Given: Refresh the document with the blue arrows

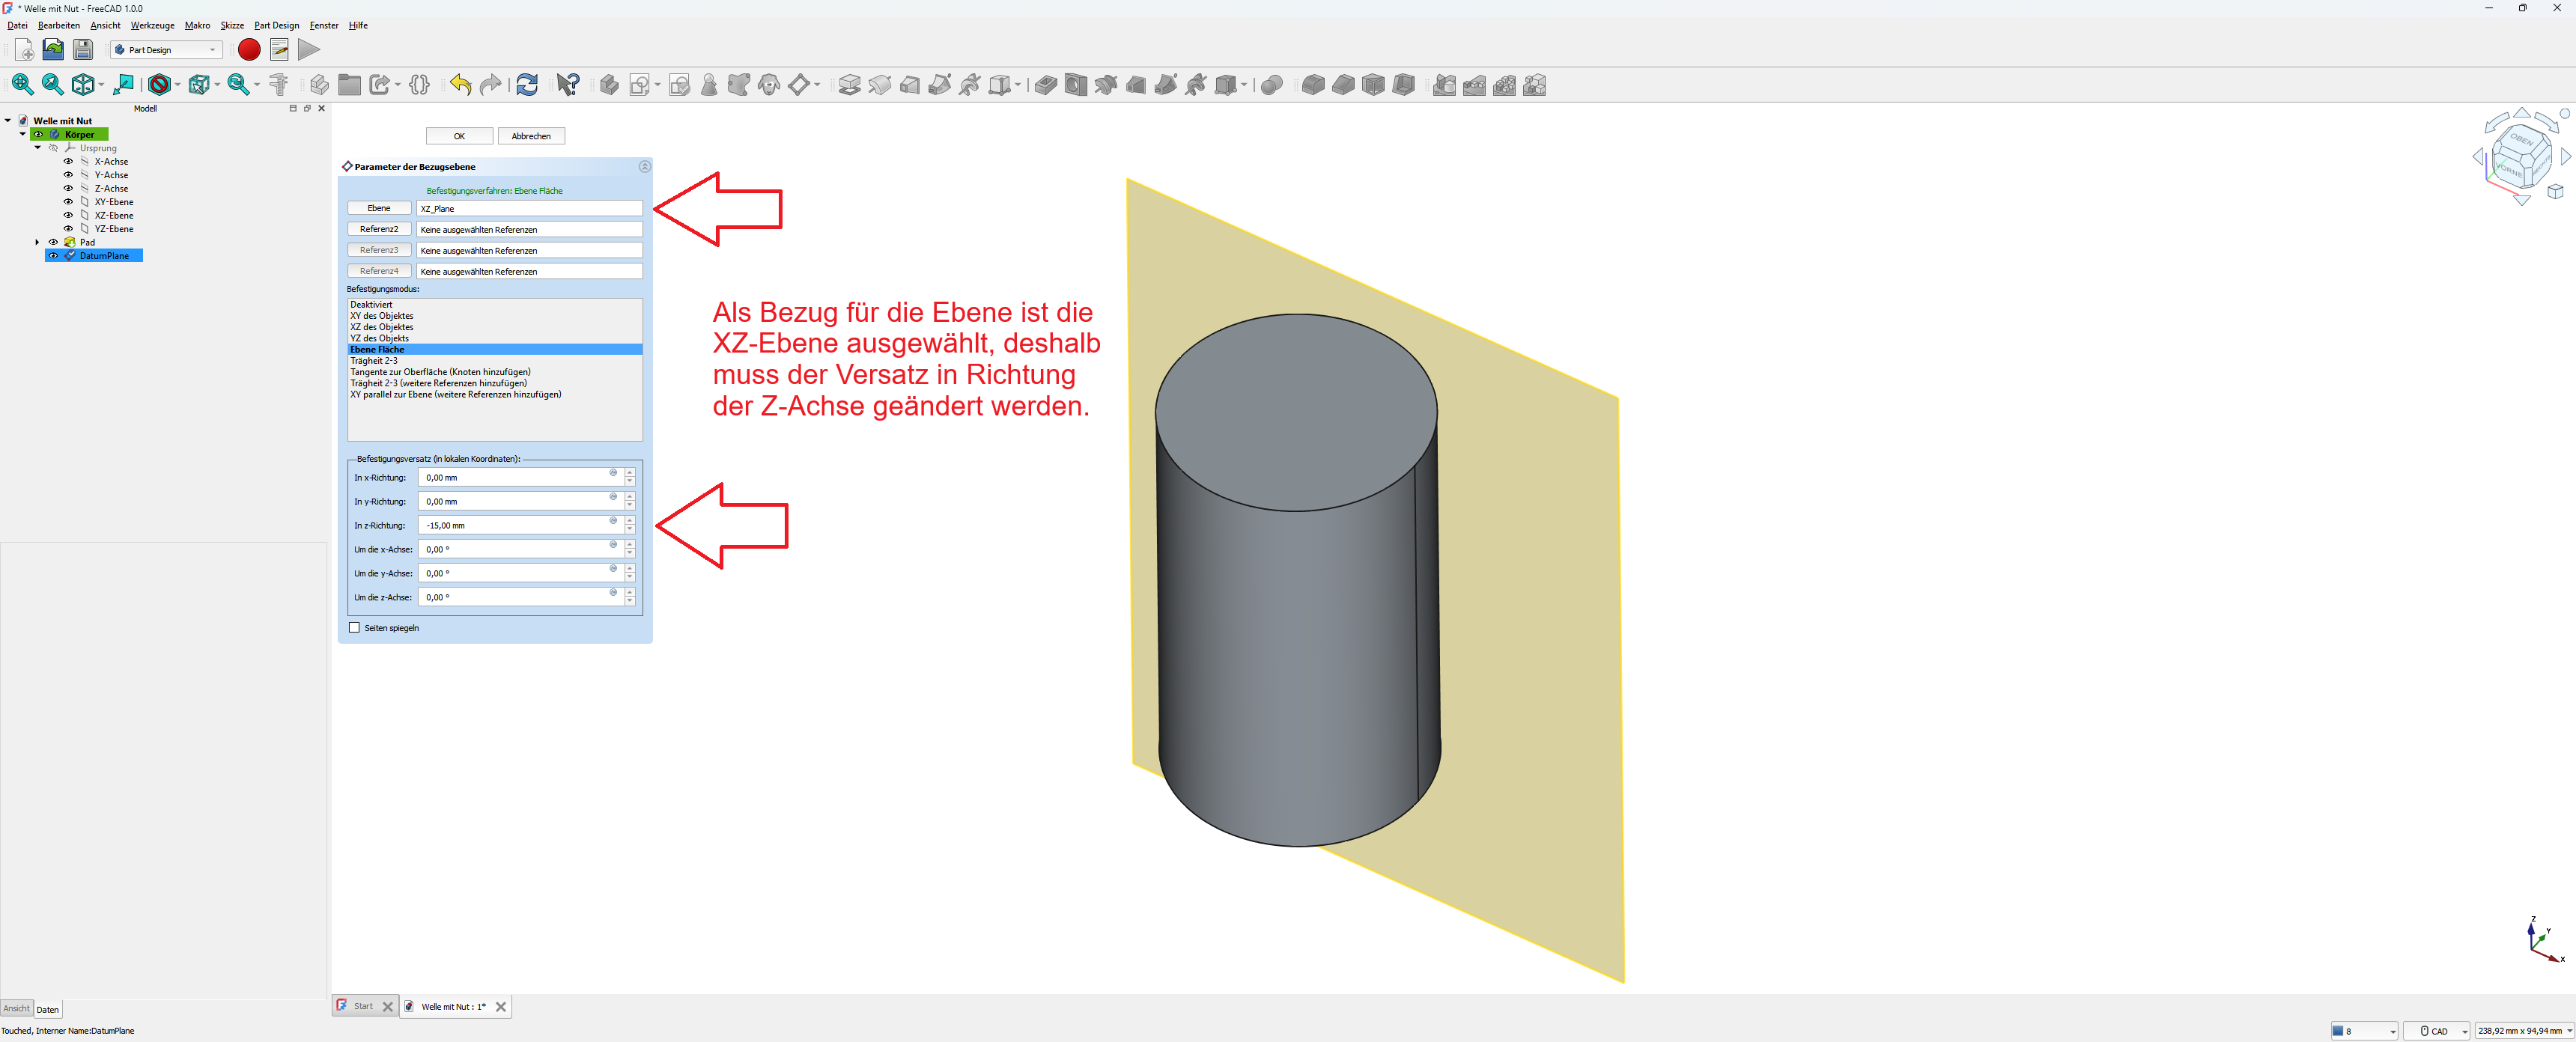Looking at the screenshot, I should [527, 85].
